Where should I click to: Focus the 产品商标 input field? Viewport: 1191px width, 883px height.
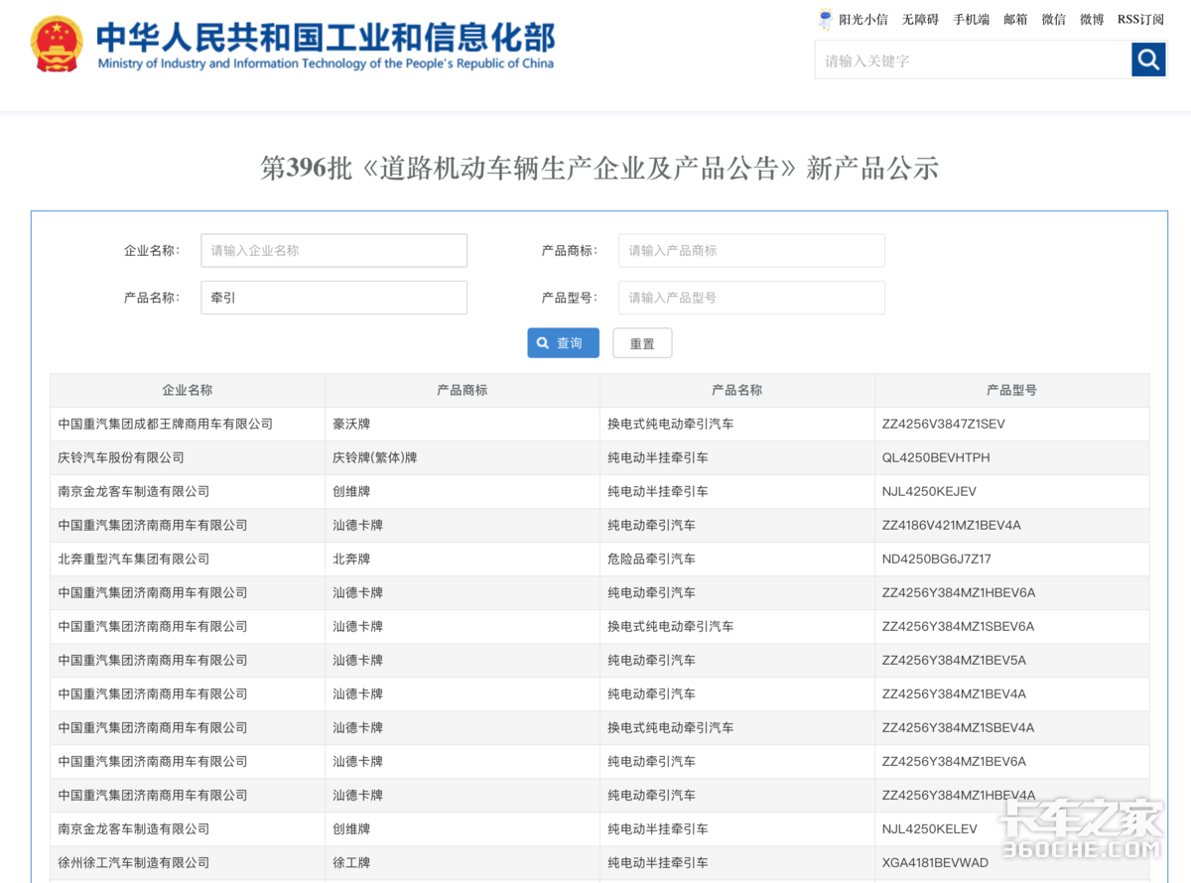point(751,250)
